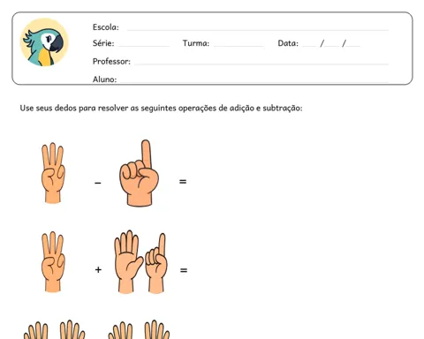Select the Professor blank line
The width and height of the screenshot is (424, 339).
(261, 64)
